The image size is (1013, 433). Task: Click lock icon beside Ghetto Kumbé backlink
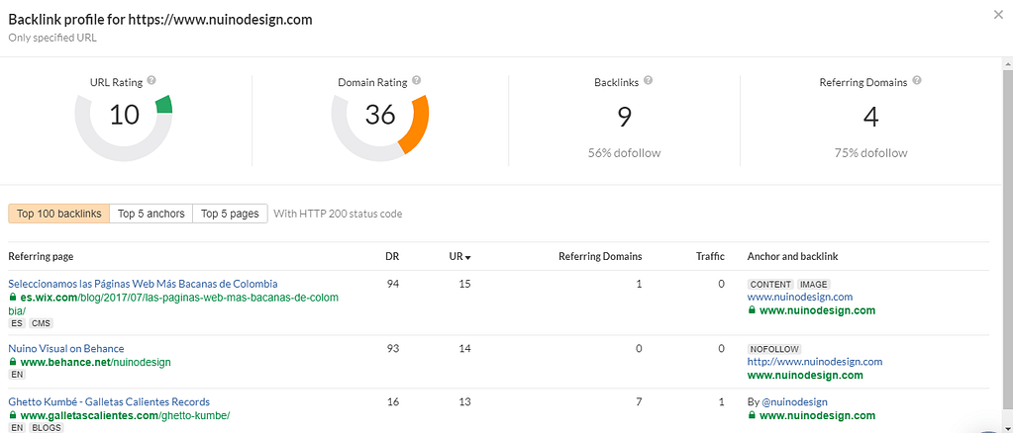[x=752, y=415]
